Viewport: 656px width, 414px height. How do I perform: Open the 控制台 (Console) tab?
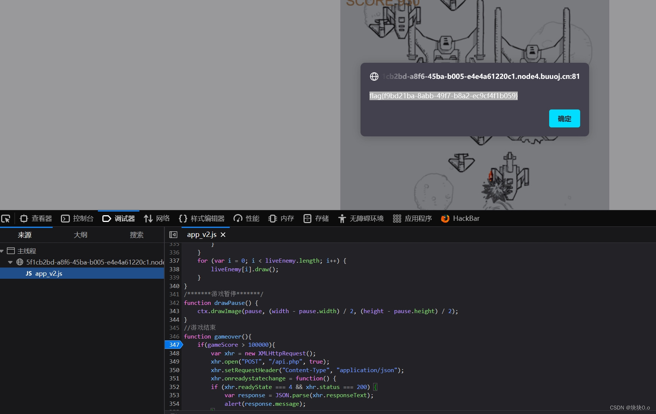pos(77,219)
